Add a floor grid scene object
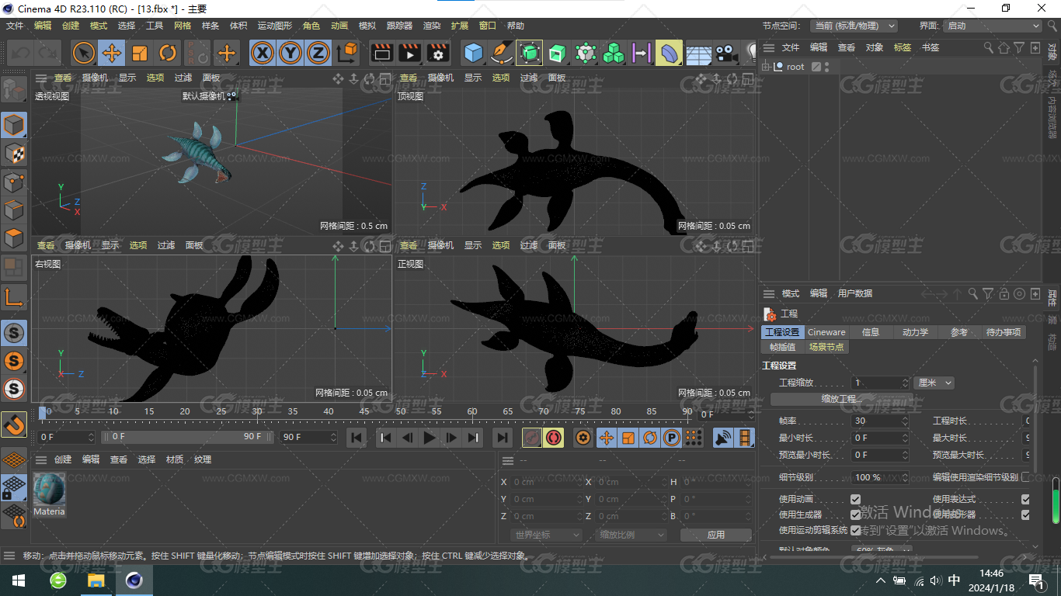The height and width of the screenshot is (596, 1061). (697, 53)
